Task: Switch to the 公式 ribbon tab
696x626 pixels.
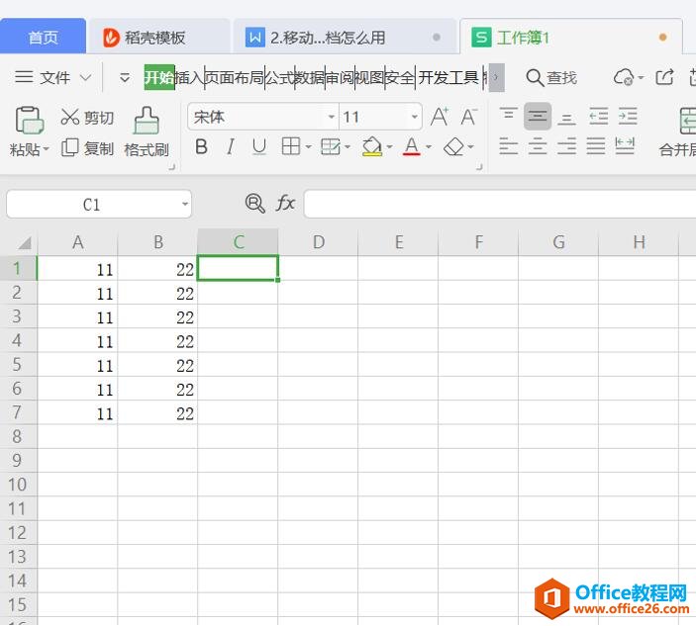Action: pyautogui.click(x=279, y=77)
